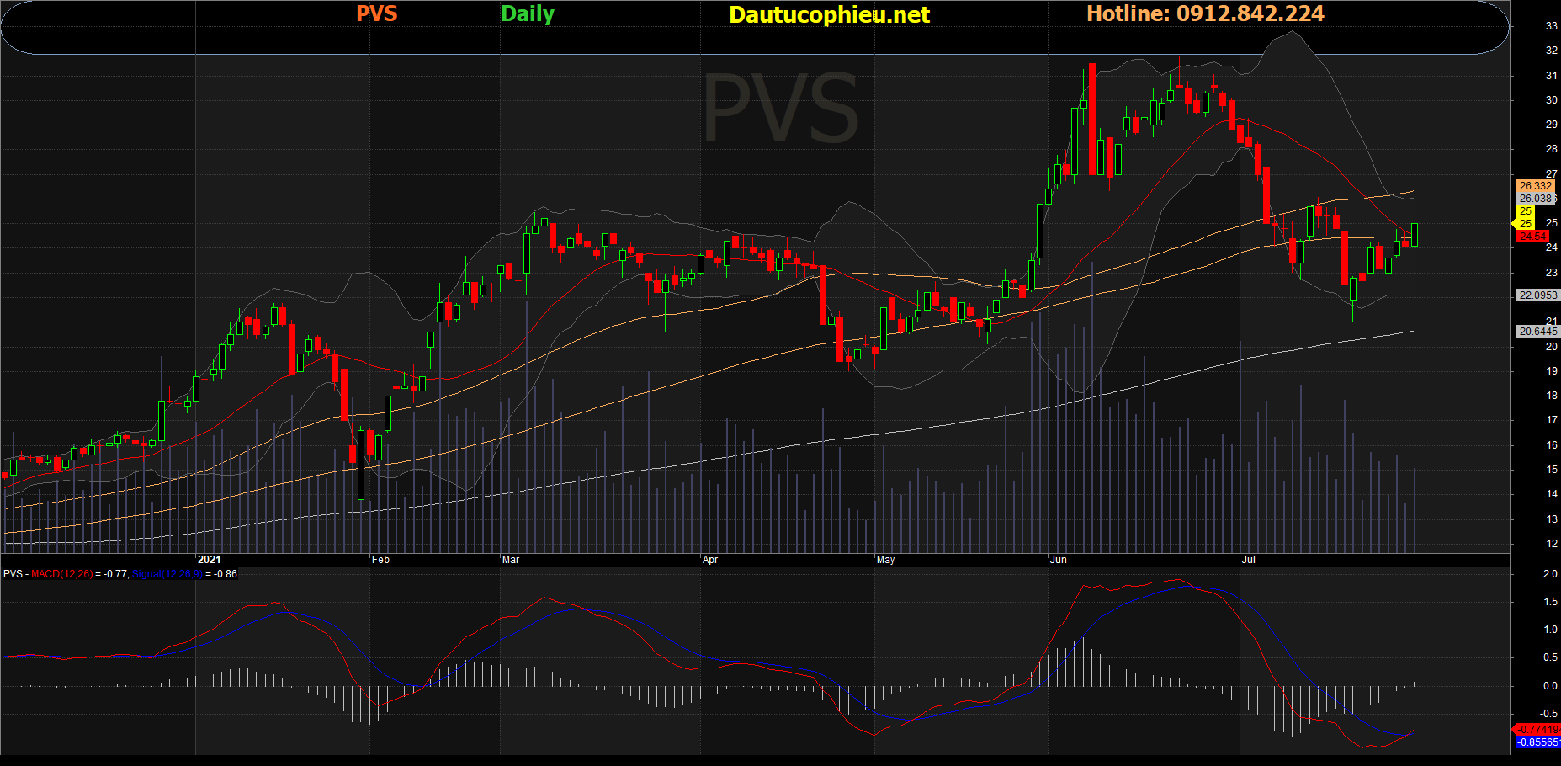This screenshot has height=766, width=1561.
Task: Jump to the Jun marker on time axis
Action: pos(1058,560)
